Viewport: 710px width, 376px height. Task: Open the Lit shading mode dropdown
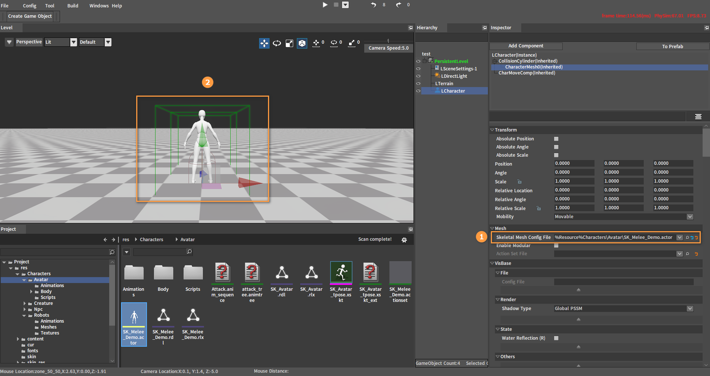tap(74, 42)
